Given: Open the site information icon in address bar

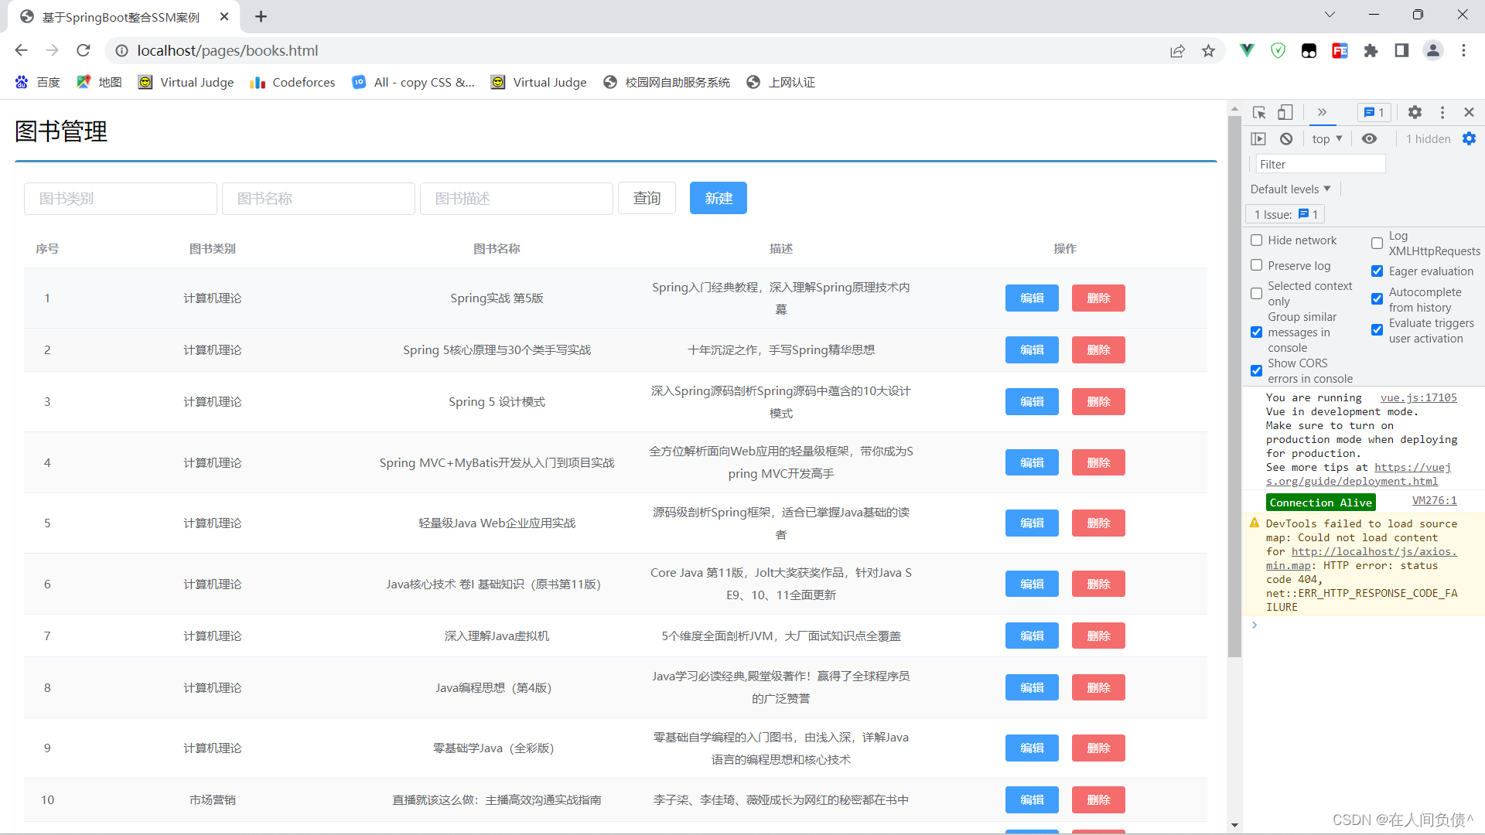Looking at the screenshot, I should 121,50.
